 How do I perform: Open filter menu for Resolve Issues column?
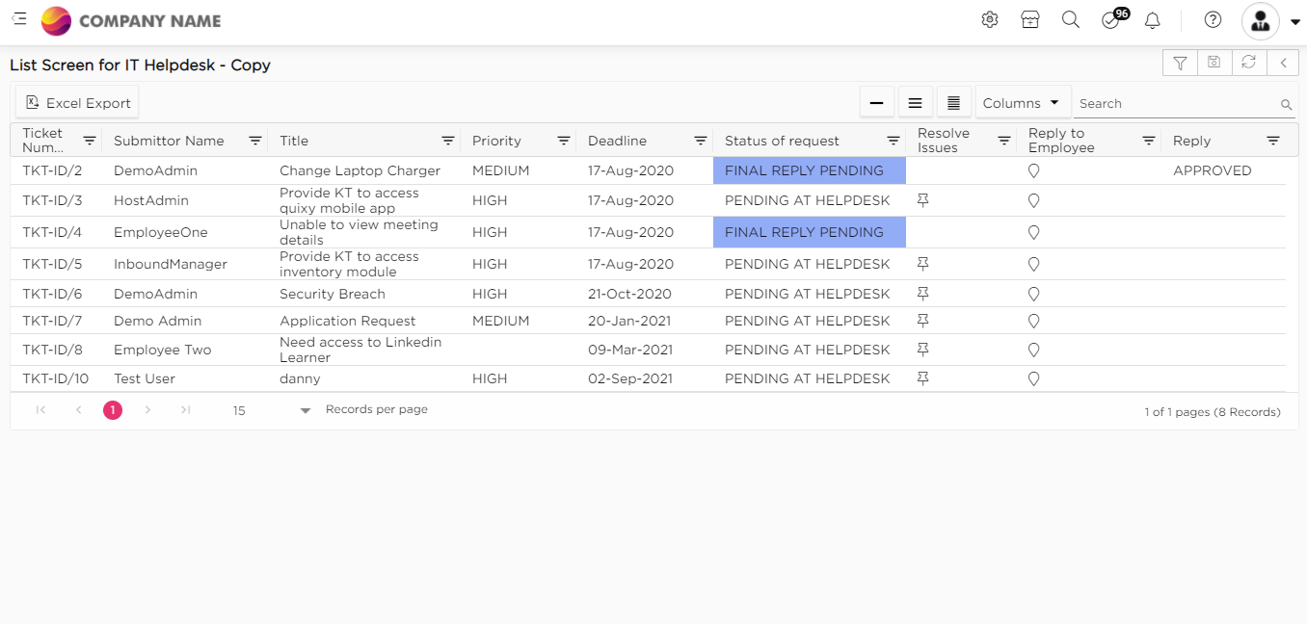tap(1004, 141)
